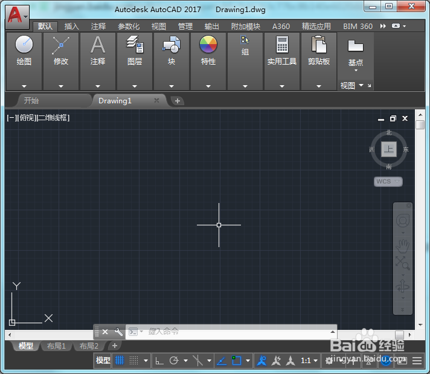Toggle the 模型 model space status button

[103, 360]
